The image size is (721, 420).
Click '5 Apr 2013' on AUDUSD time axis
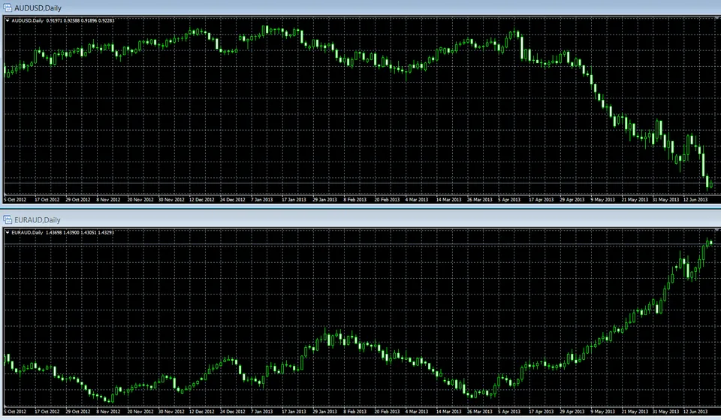(x=509, y=200)
